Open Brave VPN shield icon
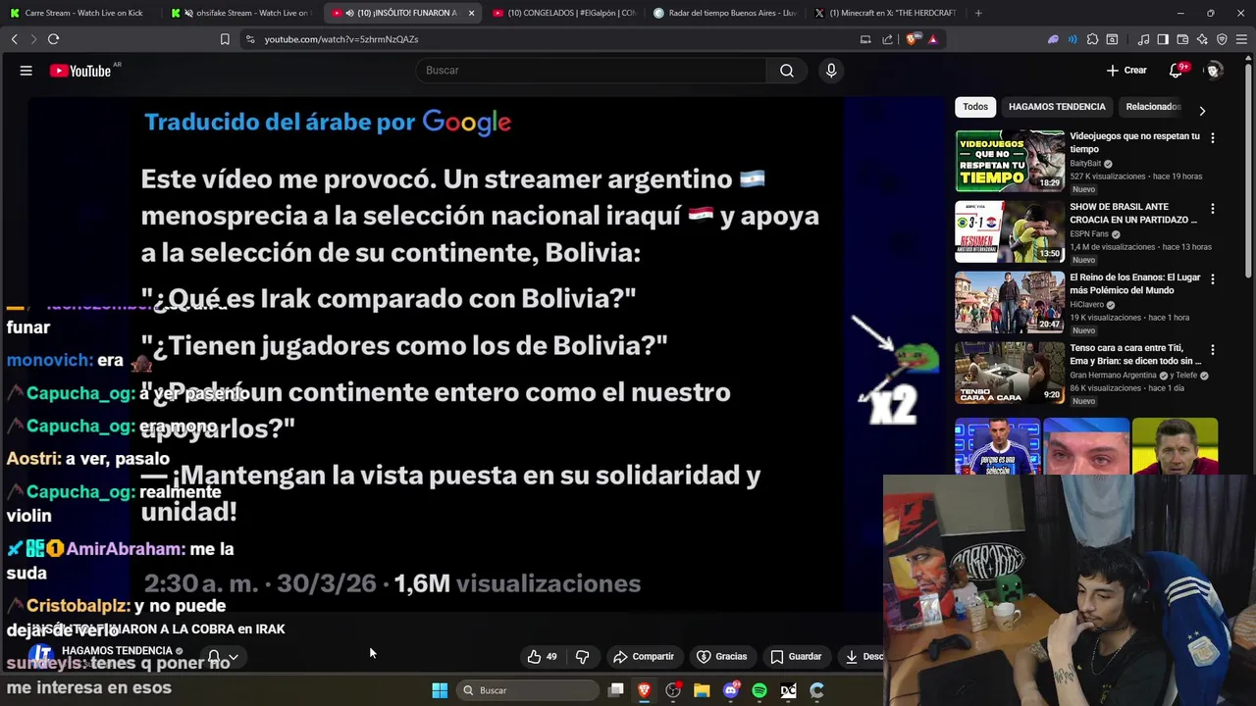Viewport: 1256px width, 706px height. (x=1222, y=39)
